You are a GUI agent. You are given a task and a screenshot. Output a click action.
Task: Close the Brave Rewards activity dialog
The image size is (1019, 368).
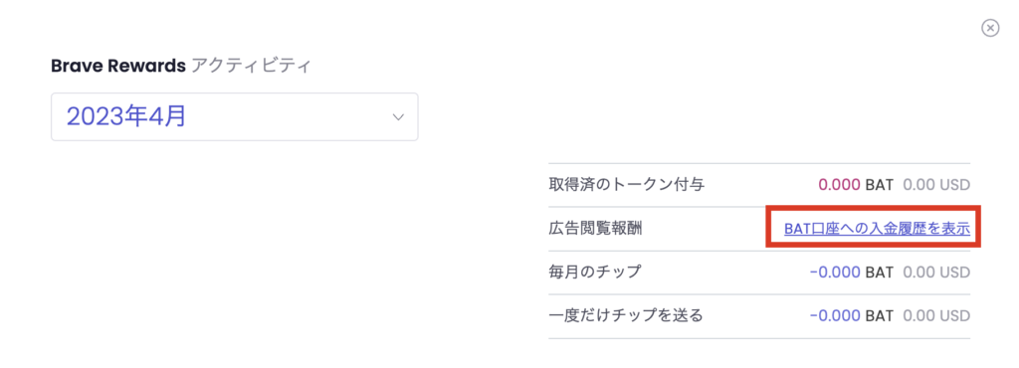click(x=990, y=28)
